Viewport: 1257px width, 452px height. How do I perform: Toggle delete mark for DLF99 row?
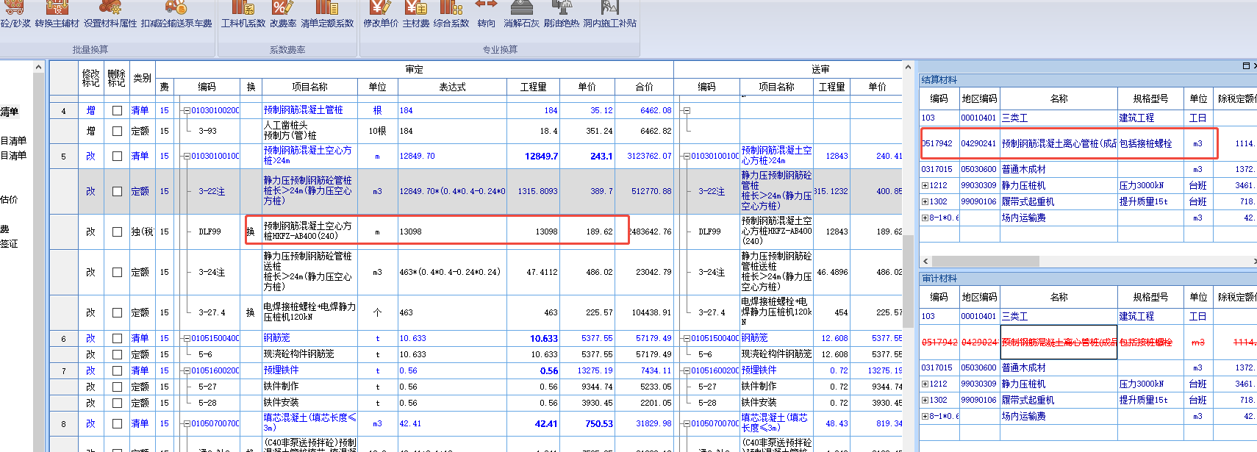[x=116, y=232]
